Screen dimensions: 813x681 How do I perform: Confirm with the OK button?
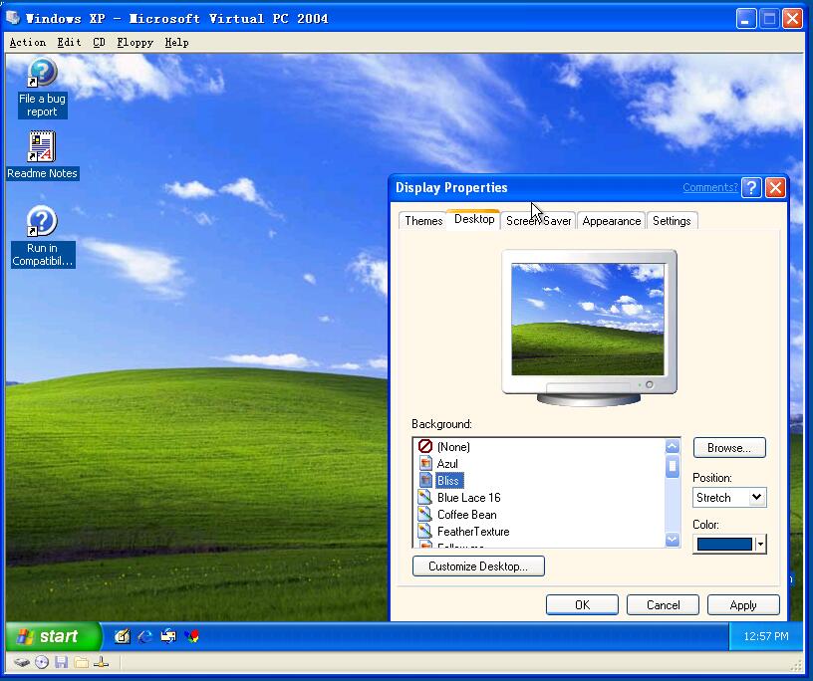[x=582, y=604]
